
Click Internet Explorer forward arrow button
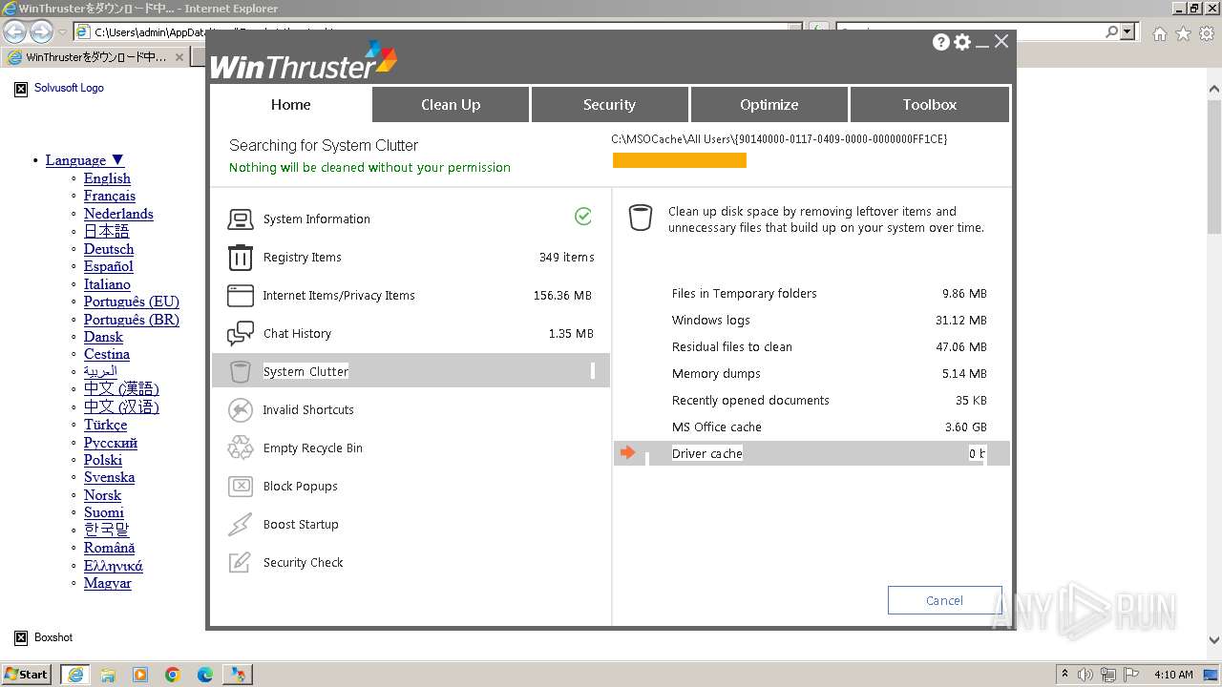(x=41, y=31)
